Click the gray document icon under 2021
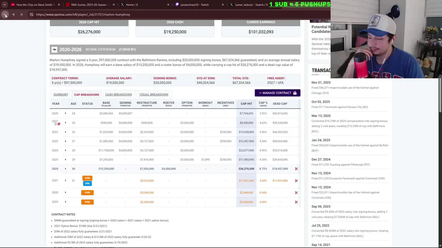442x248 pixels. click(x=56, y=124)
